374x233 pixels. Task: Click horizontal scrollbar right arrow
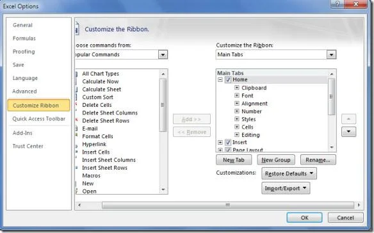click(x=359, y=205)
